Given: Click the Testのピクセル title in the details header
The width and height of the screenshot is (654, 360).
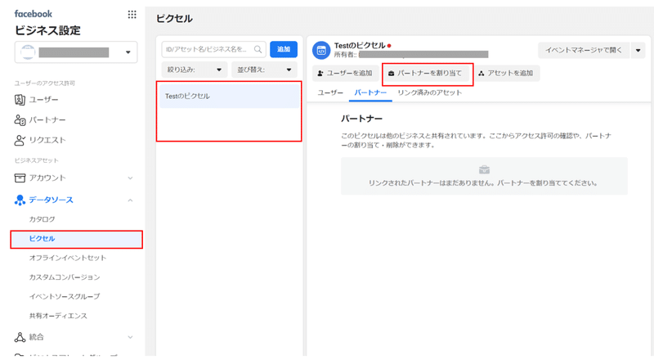Looking at the screenshot, I should tap(360, 46).
